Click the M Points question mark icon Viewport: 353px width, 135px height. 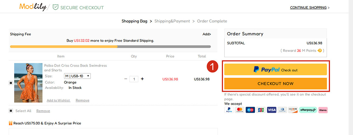[x=319, y=51]
